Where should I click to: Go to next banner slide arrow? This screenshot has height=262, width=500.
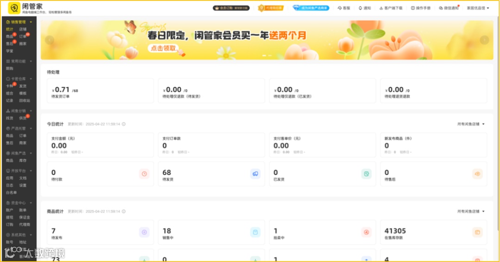pos(484,40)
